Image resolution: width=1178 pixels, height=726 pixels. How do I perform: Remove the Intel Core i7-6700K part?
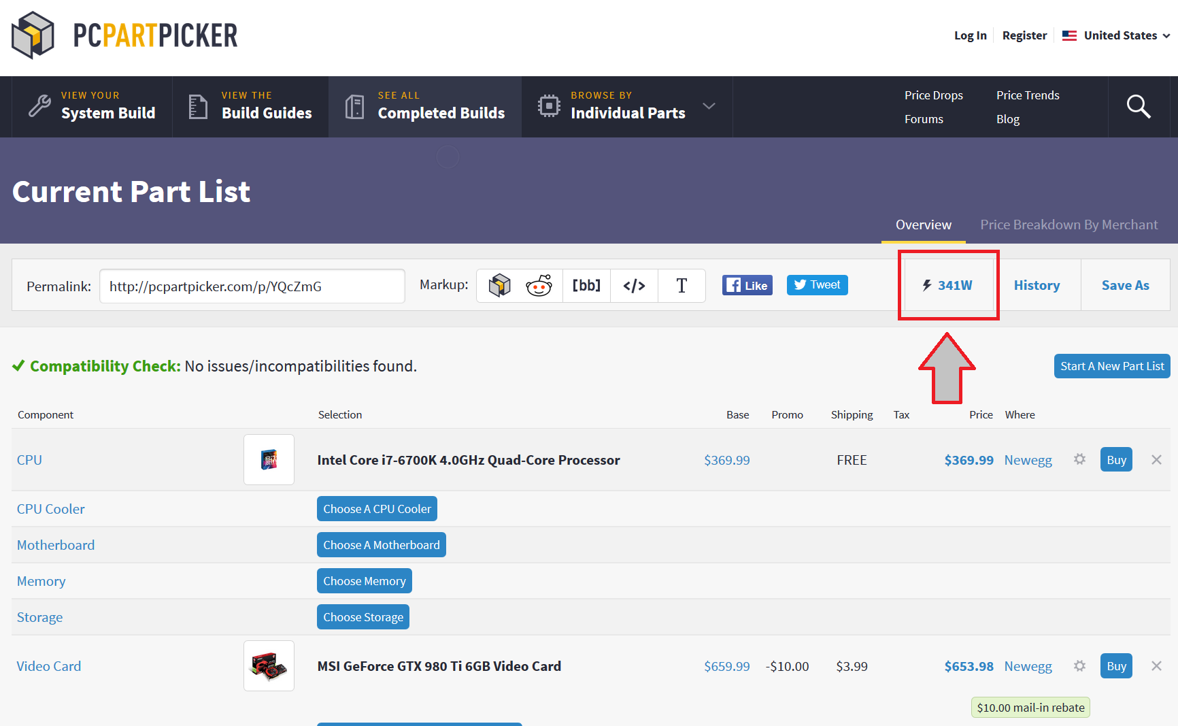pyautogui.click(x=1156, y=460)
